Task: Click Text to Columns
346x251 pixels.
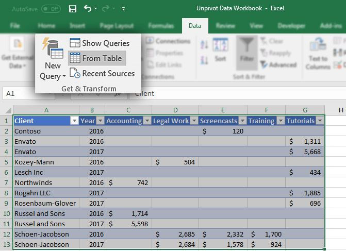Action: tap(318, 54)
